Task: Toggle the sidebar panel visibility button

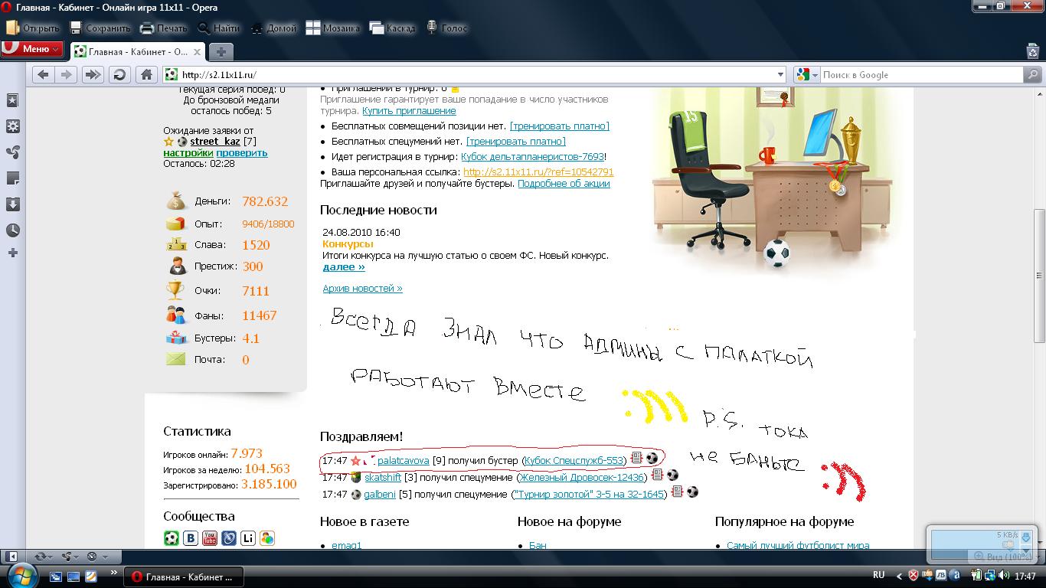Action: (x=12, y=557)
